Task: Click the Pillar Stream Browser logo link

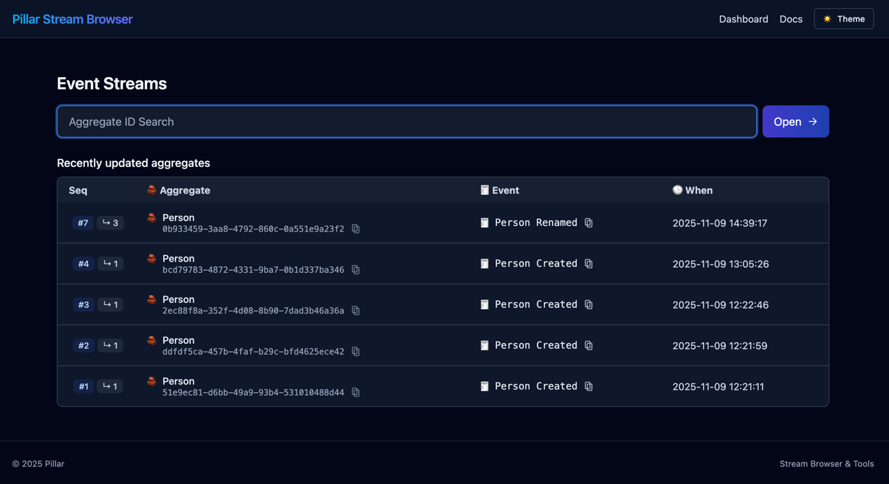Action: coord(72,19)
